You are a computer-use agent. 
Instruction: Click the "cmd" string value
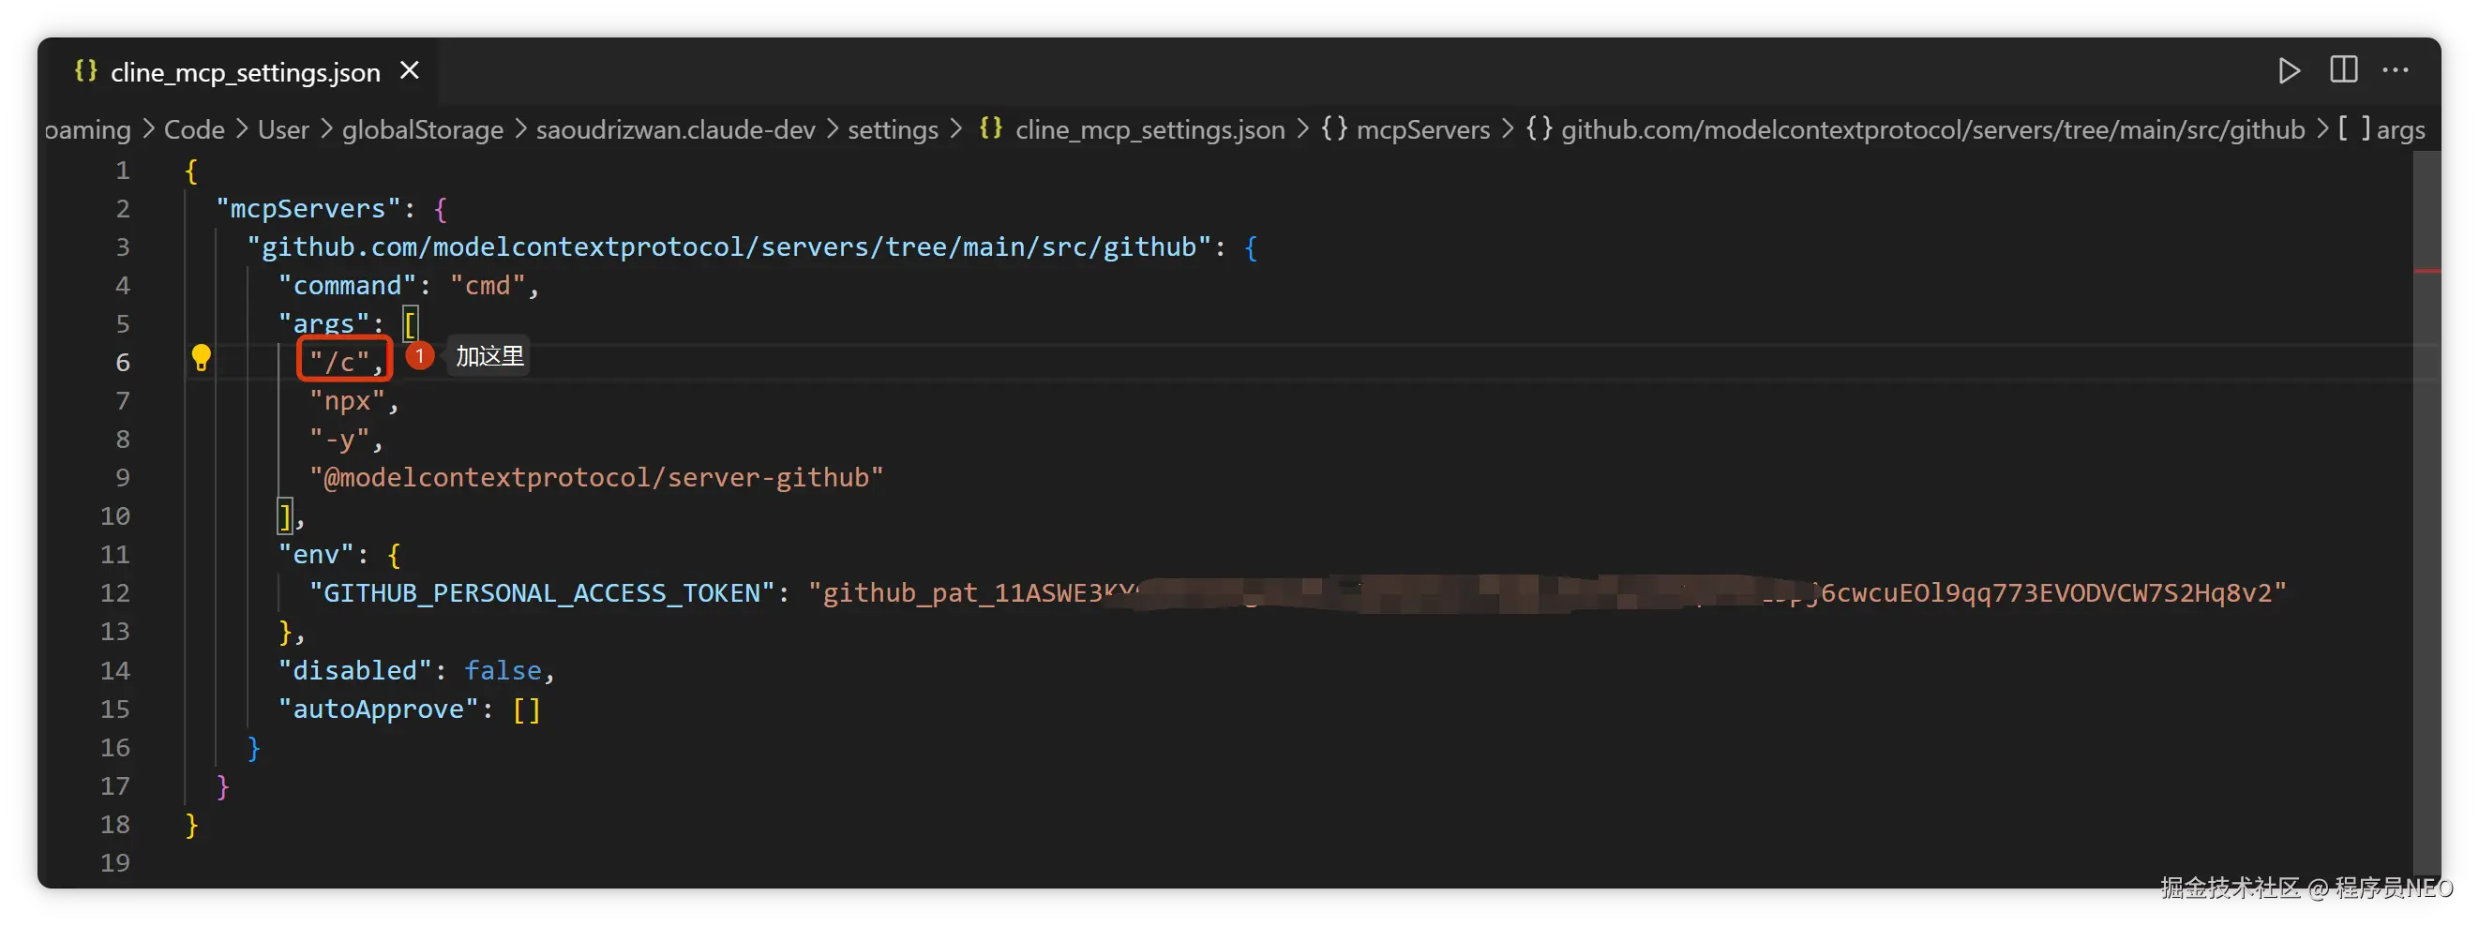coord(488,286)
